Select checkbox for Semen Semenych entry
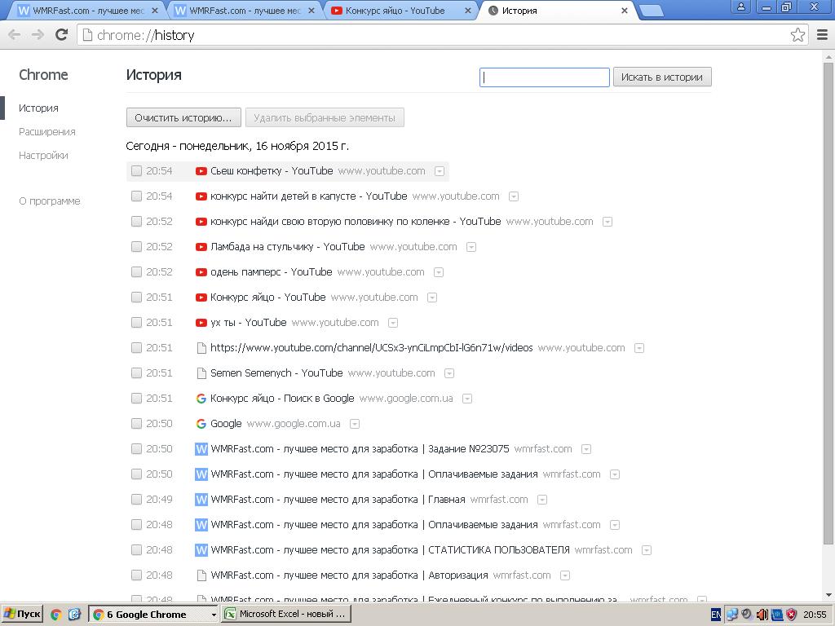The width and height of the screenshot is (835, 626). (136, 373)
